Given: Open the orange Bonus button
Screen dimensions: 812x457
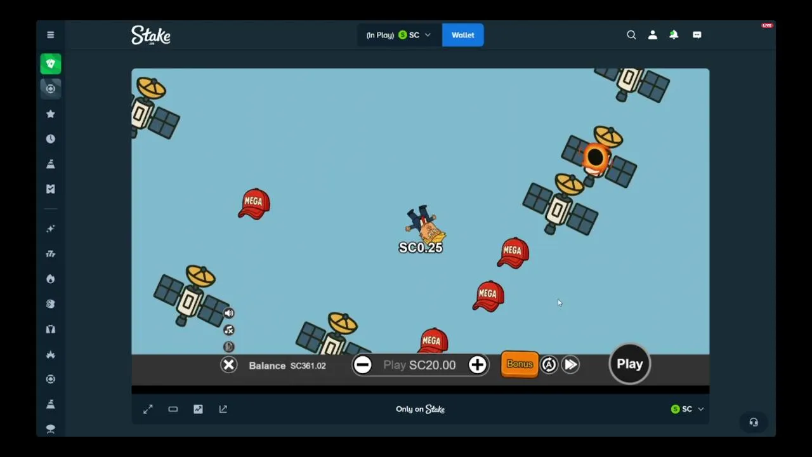Looking at the screenshot, I should click(x=519, y=364).
